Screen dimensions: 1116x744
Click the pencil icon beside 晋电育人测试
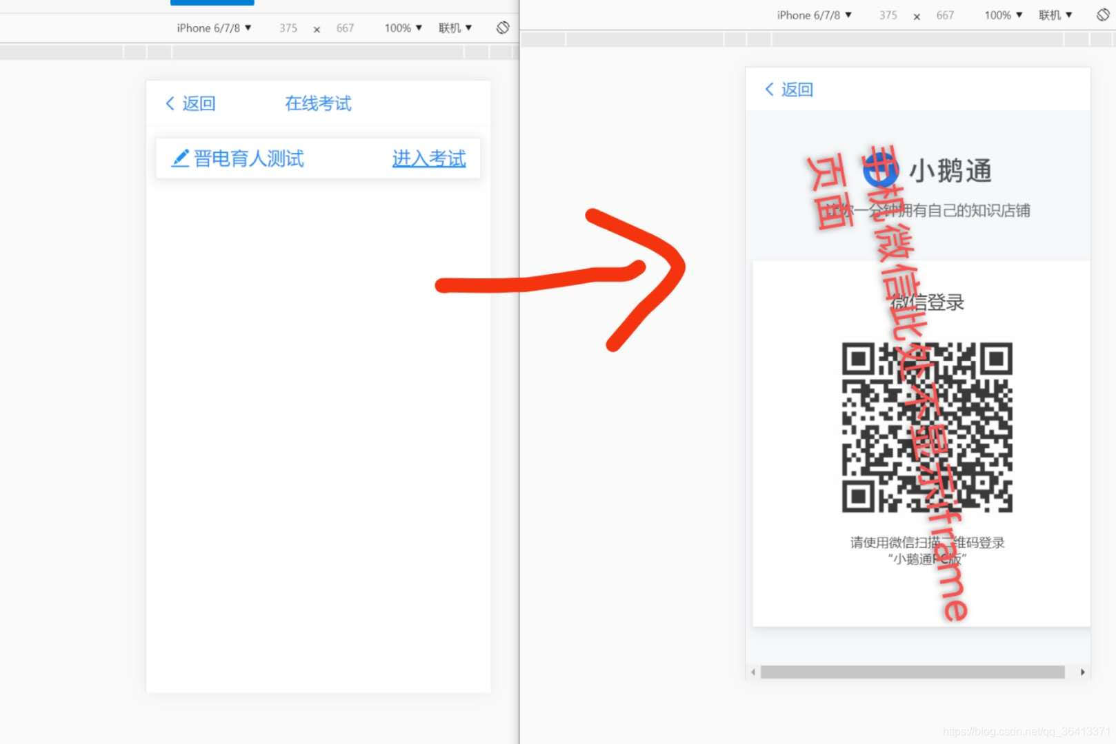pyautogui.click(x=180, y=158)
